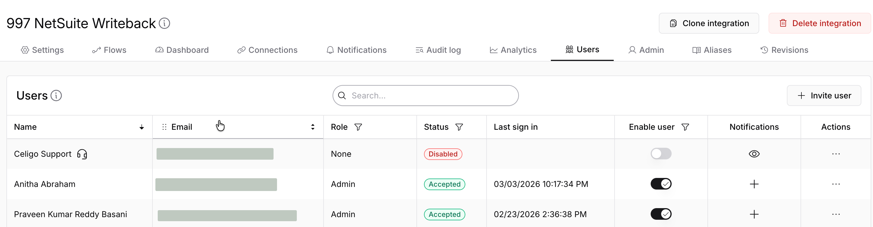Open actions menu for Praveen Kumar Reddy Basani
873x227 pixels.
point(836,214)
